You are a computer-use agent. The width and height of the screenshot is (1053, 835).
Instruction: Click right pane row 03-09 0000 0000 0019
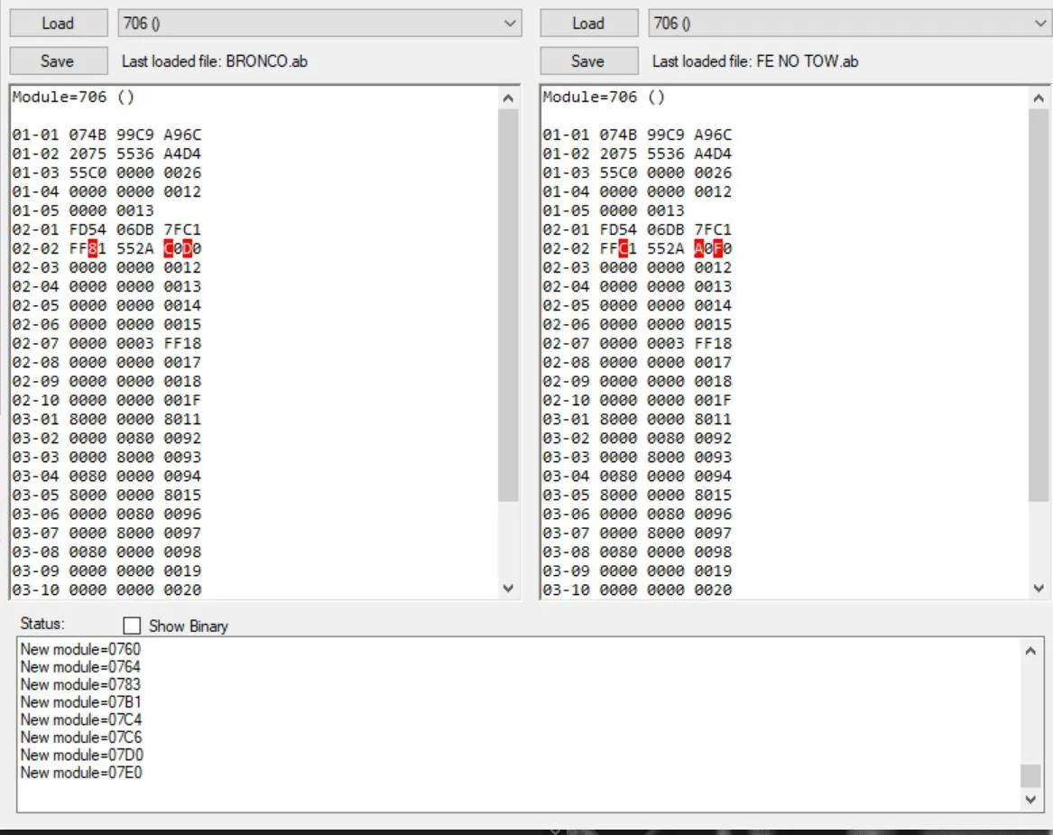[x=637, y=571]
